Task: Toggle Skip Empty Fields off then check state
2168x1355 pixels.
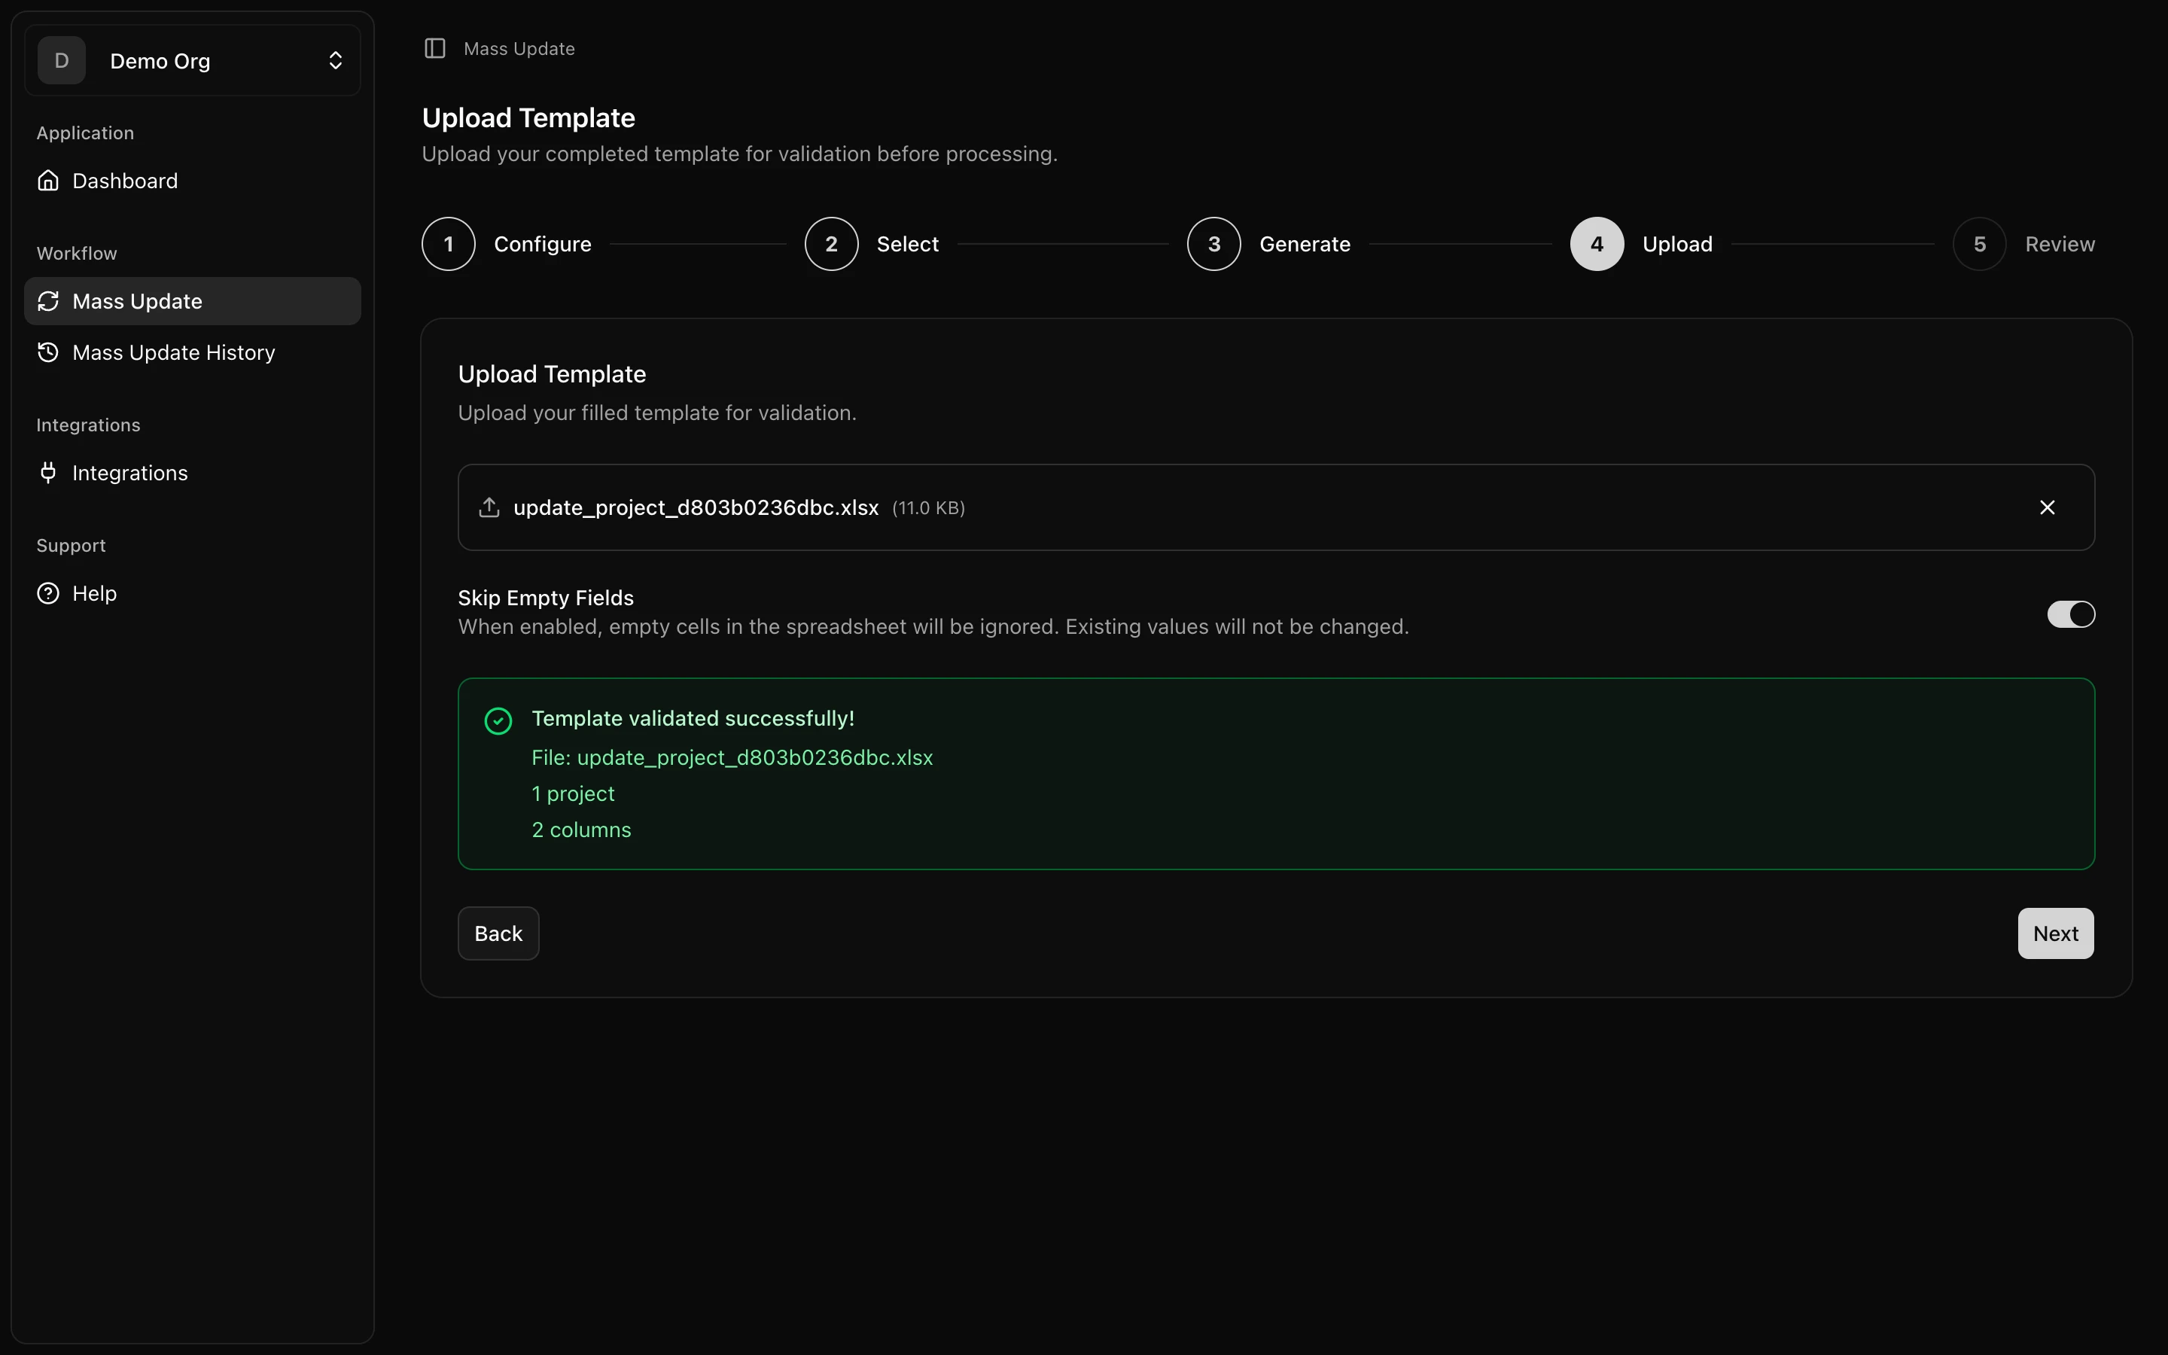Action: tap(2069, 614)
